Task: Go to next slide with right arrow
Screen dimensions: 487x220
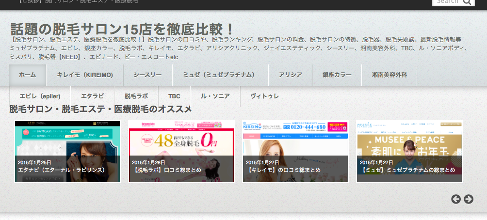Action: 469,199
